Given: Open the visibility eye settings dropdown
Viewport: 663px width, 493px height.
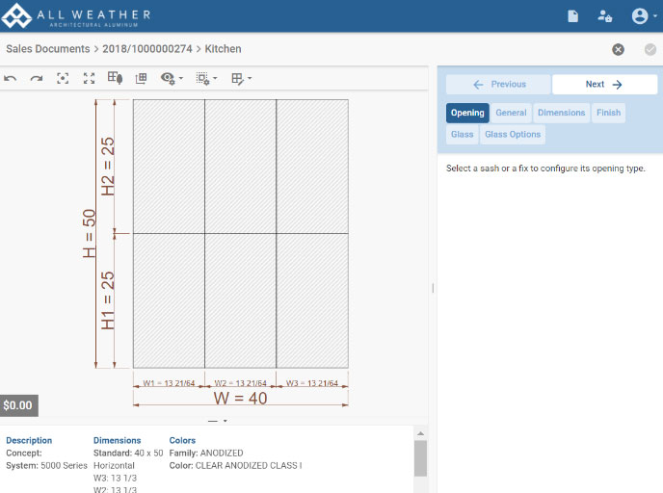Looking at the screenshot, I should 172,79.
